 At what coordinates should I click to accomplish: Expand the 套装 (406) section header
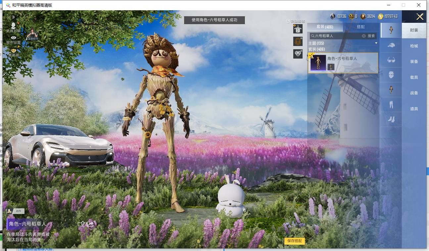pyautogui.click(x=316, y=49)
